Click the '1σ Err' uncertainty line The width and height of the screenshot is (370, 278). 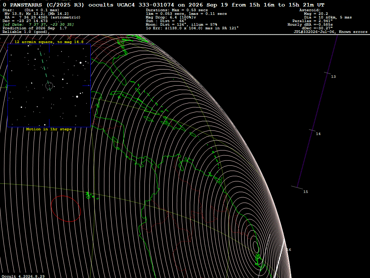192,28
